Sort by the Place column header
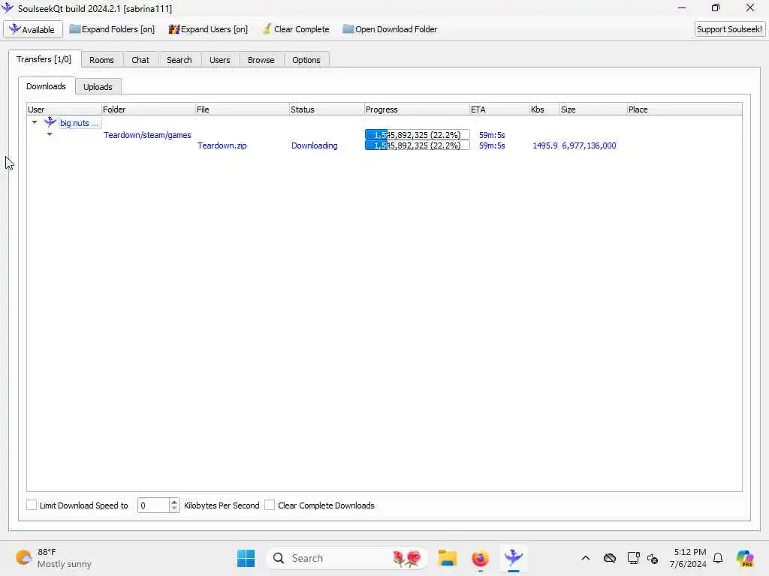 (684, 109)
